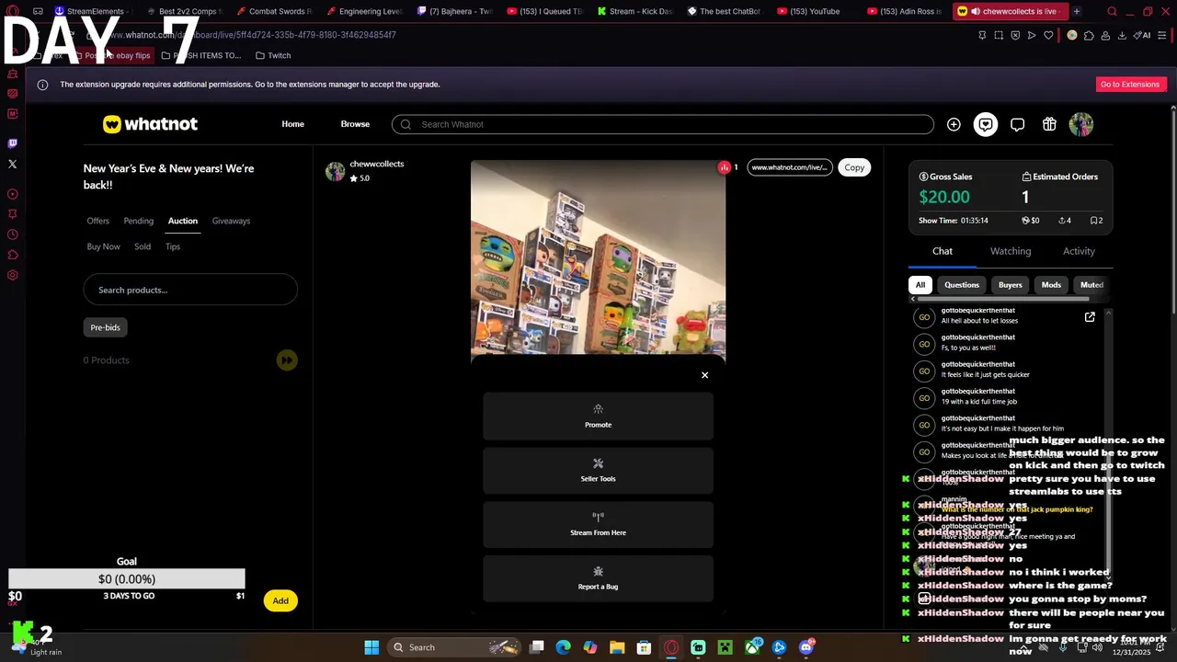This screenshot has height=662, width=1177.
Task: Click the Search products field
Action: point(190,290)
